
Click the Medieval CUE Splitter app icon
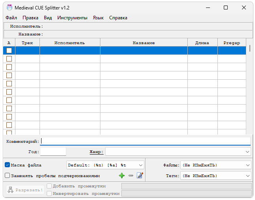click(x=9, y=7)
